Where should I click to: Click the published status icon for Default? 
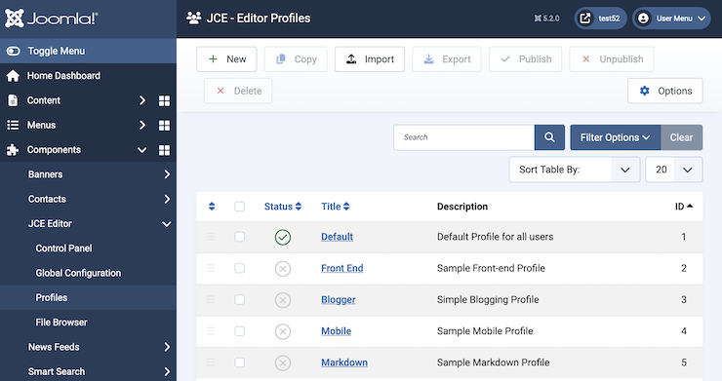pos(283,237)
